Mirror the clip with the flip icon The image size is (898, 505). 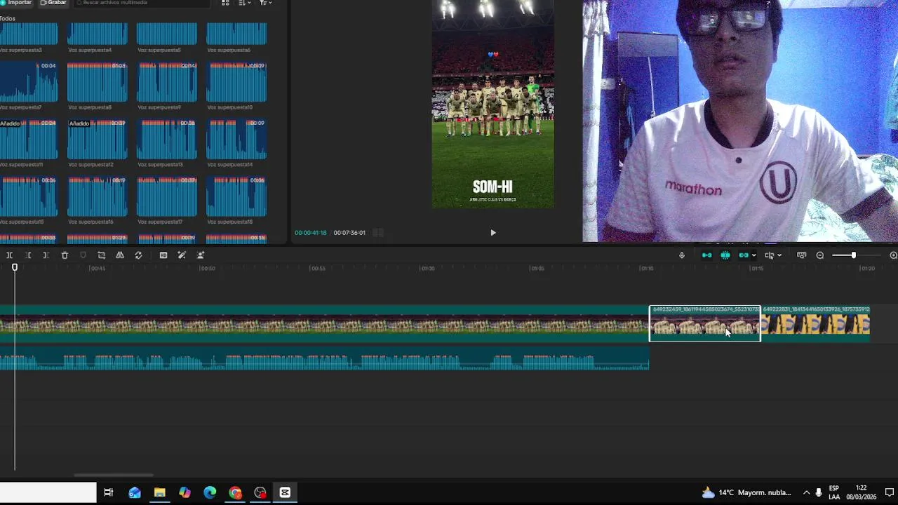click(x=120, y=255)
